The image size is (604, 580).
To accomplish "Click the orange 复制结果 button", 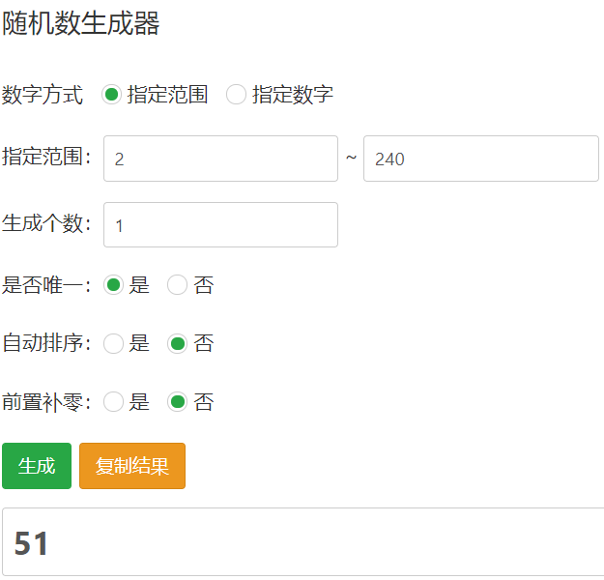I will [x=132, y=466].
